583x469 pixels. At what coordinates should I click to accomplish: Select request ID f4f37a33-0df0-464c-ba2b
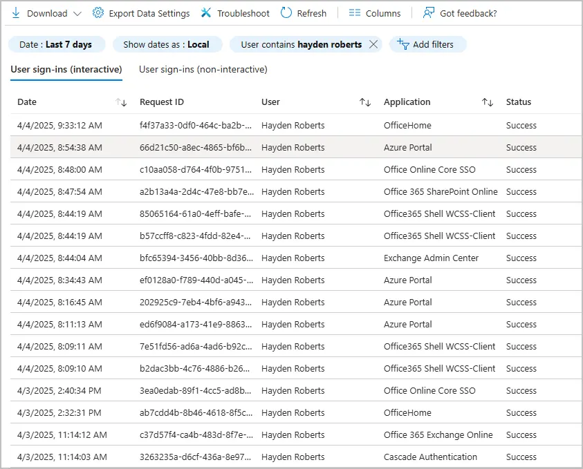196,126
